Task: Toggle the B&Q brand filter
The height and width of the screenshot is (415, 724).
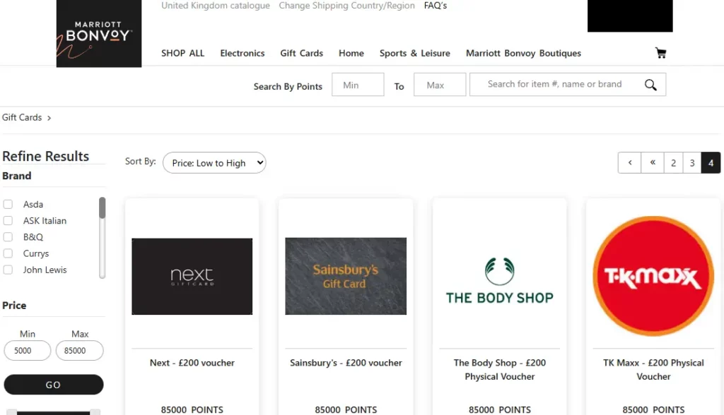Action: pos(8,237)
